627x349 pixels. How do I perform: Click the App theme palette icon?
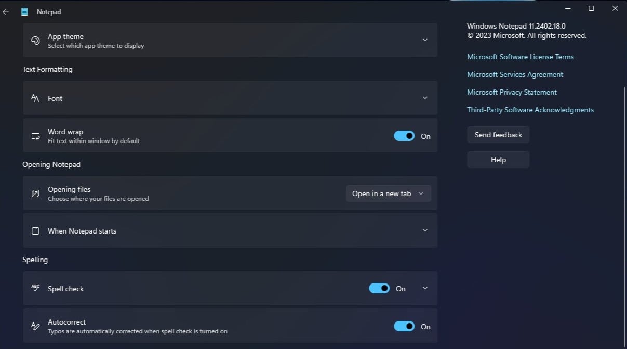click(35, 41)
